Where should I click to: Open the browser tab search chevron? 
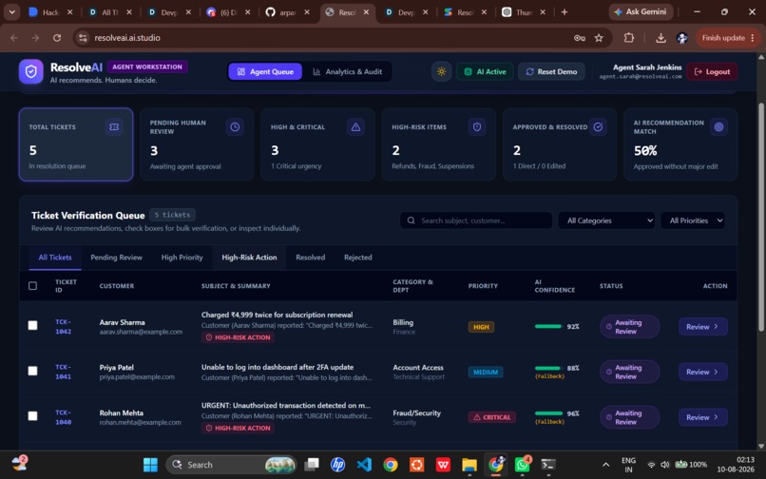(x=11, y=11)
